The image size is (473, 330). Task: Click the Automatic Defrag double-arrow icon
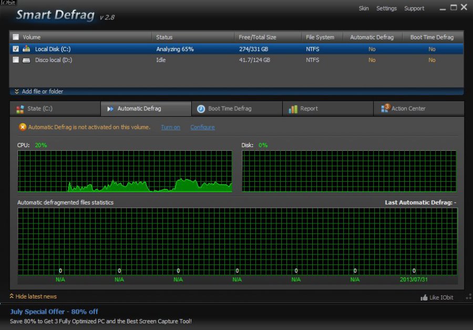110,109
